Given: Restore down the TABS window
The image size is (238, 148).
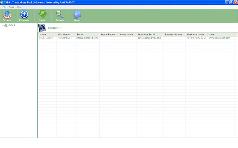Looking at the screenshot, I should pos(231,2).
